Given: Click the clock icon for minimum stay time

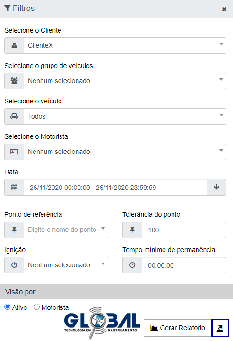Looking at the screenshot, I should [x=132, y=265].
